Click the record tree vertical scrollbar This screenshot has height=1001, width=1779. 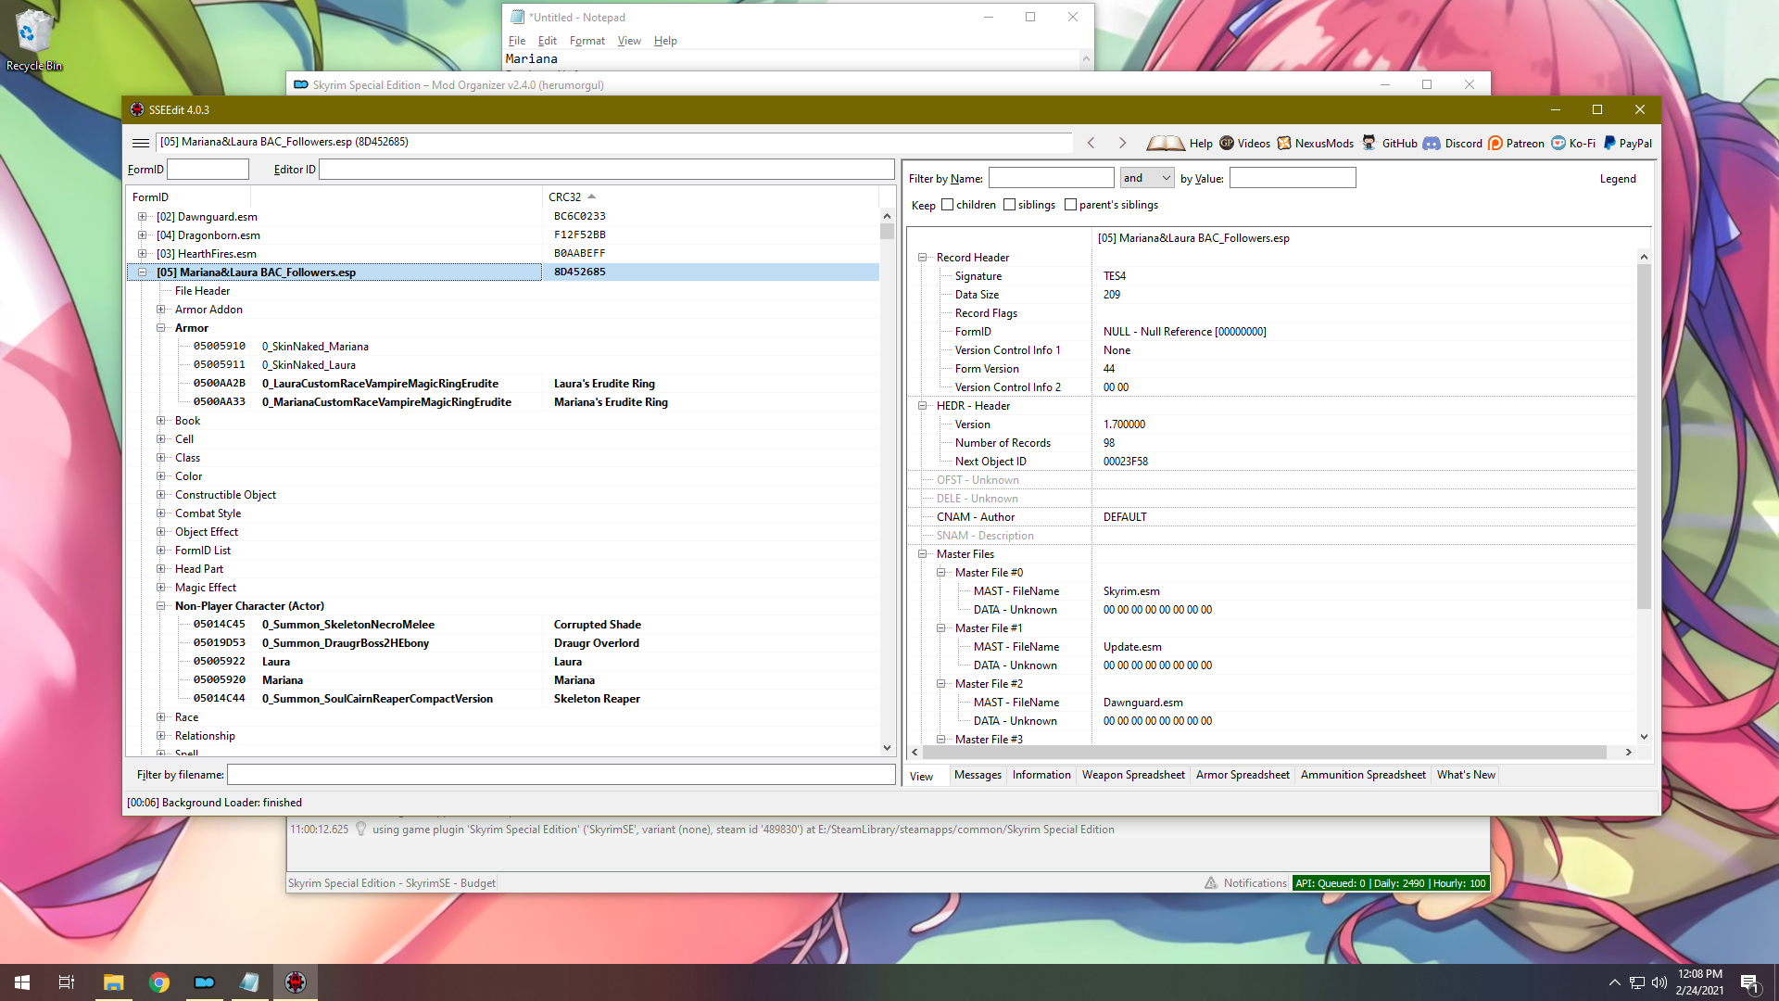tap(887, 482)
